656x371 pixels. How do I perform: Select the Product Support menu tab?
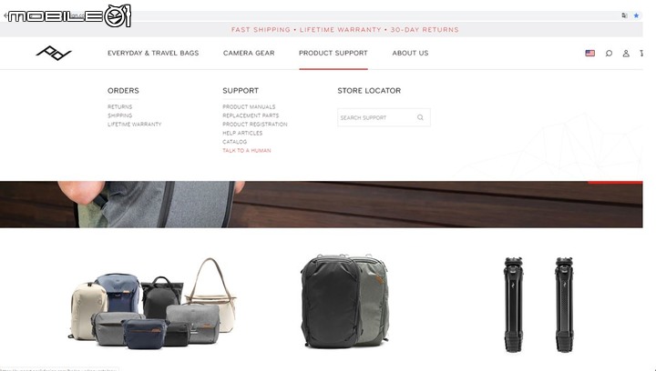(333, 53)
